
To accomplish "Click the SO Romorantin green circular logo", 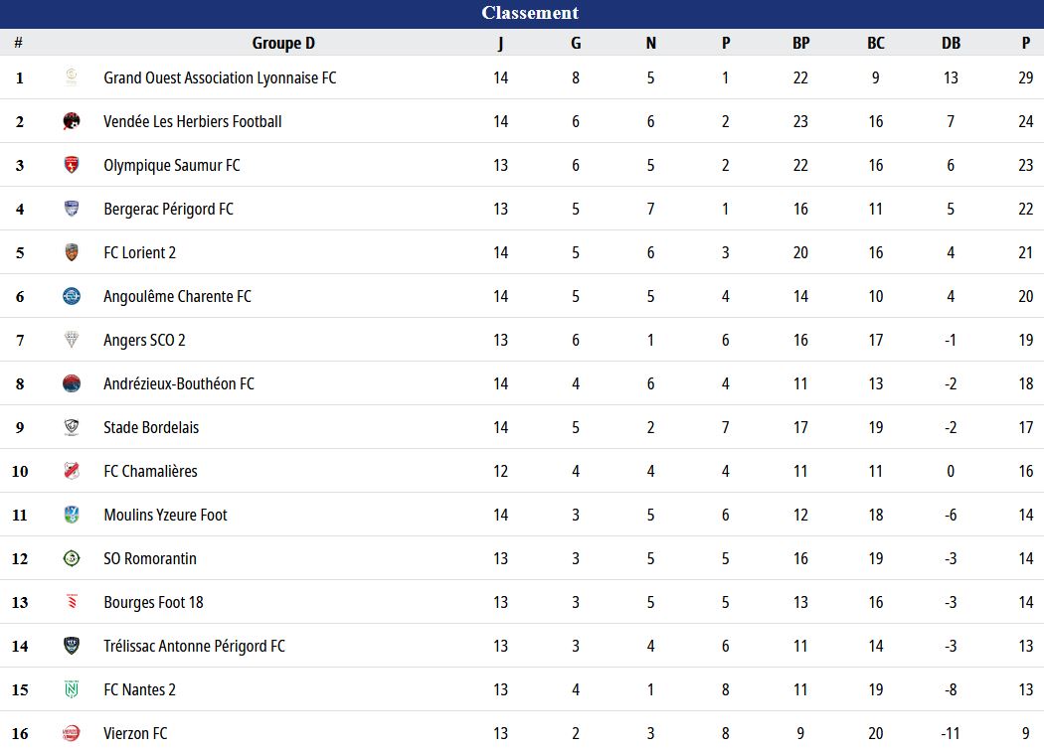I will (x=72, y=558).
